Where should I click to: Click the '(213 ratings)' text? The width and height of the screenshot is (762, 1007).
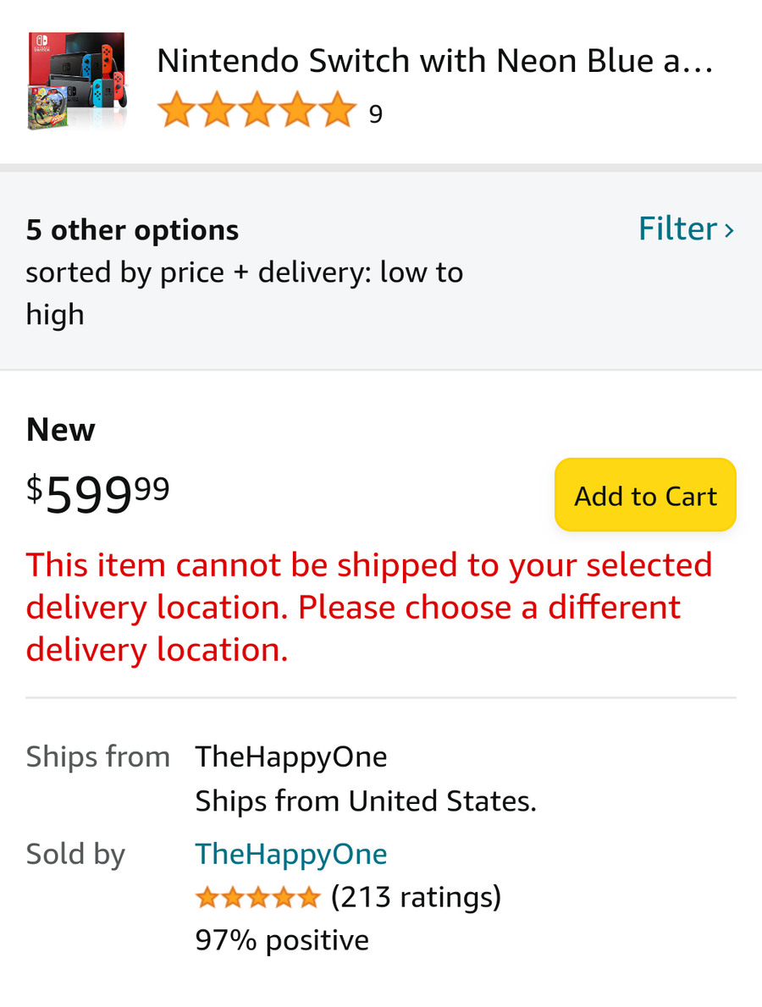[x=416, y=897]
